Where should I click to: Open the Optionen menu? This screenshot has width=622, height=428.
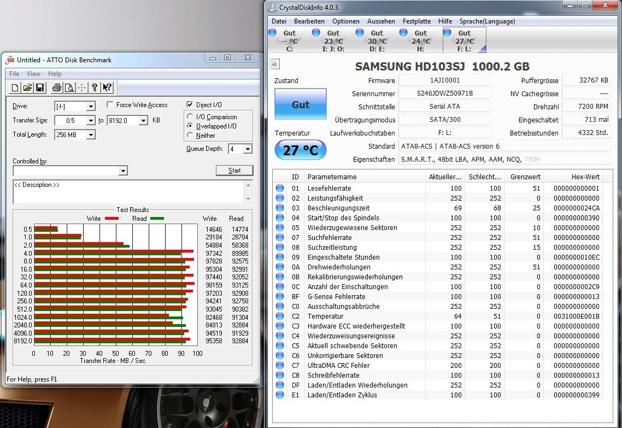(x=346, y=21)
